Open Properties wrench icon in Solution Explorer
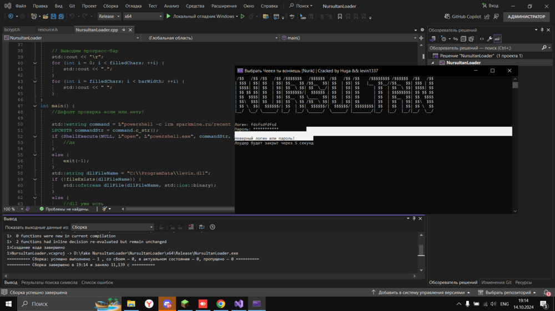Image resolution: width=555 pixels, height=311 pixels. coord(490,39)
